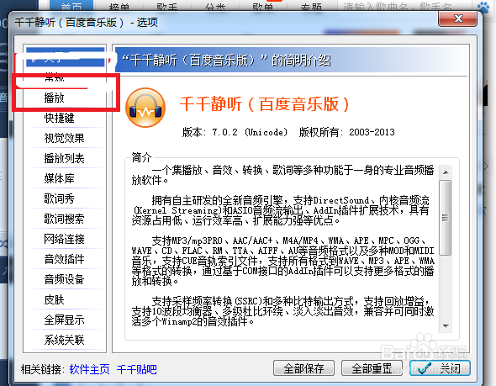Open the 视觉效果 options page
496x386 pixels.
(64, 138)
